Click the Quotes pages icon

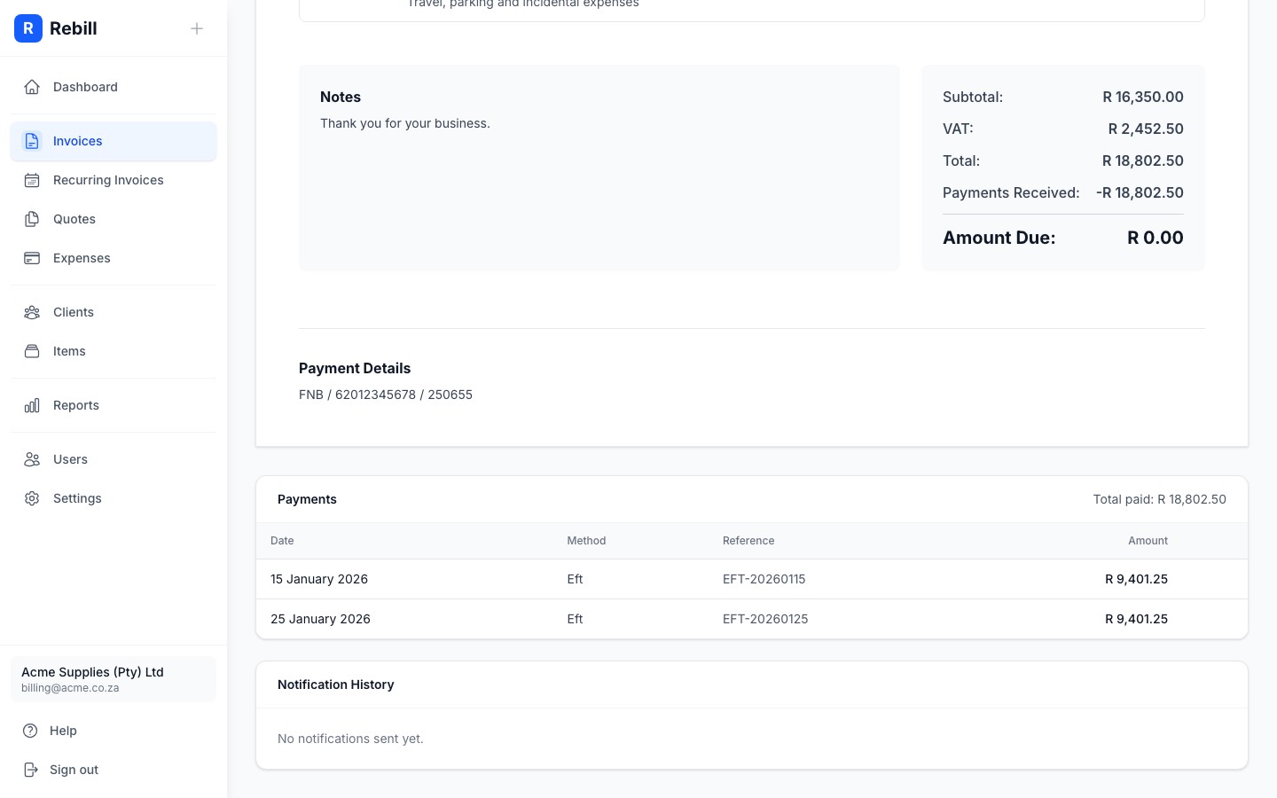(x=32, y=219)
